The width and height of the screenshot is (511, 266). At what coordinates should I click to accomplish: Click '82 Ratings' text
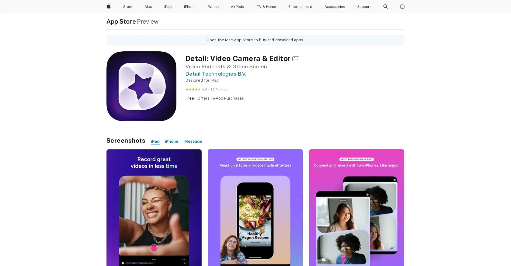coord(219,90)
